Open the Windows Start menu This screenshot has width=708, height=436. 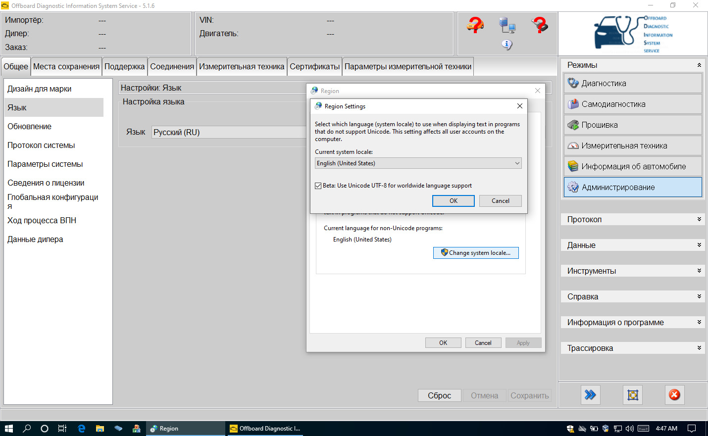click(x=9, y=429)
